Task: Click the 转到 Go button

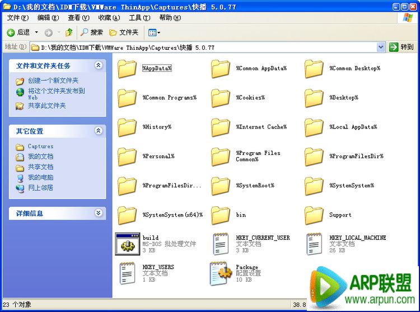Action: click(x=402, y=48)
